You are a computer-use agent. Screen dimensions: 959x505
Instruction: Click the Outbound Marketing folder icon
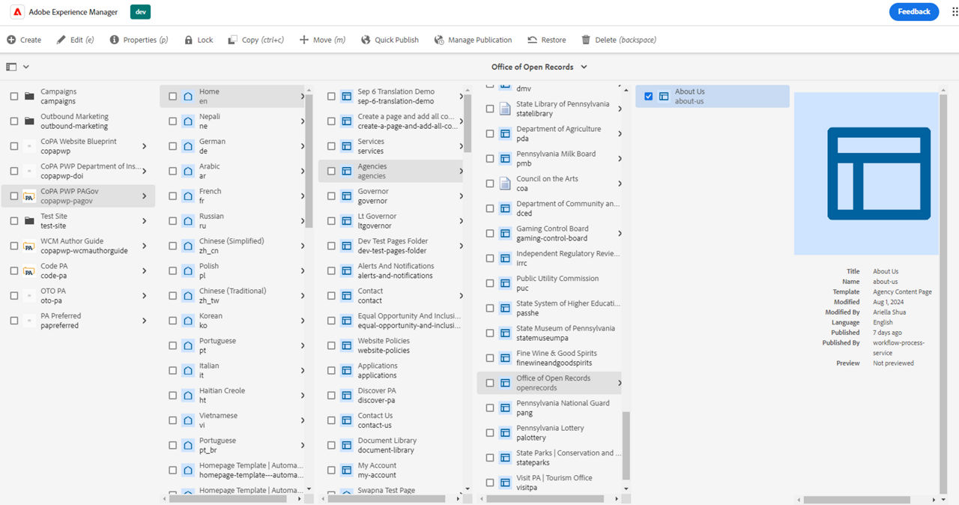pyautogui.click(x=29, y=121)
